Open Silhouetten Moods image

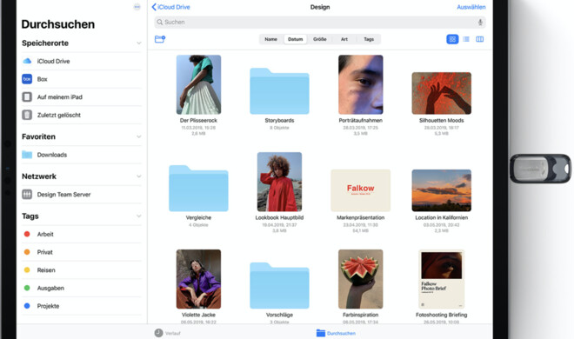coord(442,93)
